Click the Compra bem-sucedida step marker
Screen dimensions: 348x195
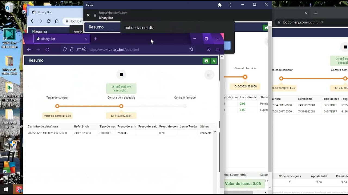click(121, 106)
